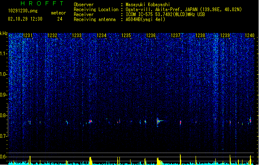Click the ICOM IC-575 receiver text

click(x=165, y=14)
